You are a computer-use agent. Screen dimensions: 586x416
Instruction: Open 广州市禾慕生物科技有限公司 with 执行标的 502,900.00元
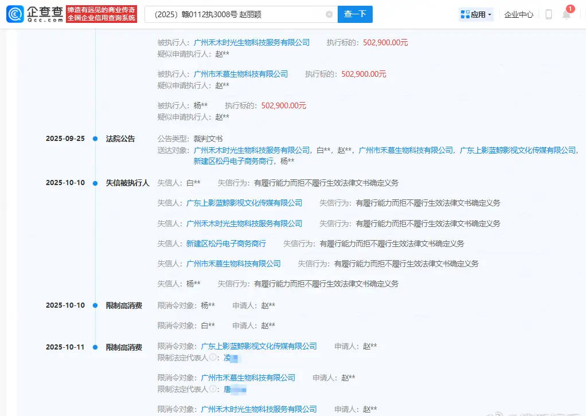pyautogui.click(x=241, y=74)
